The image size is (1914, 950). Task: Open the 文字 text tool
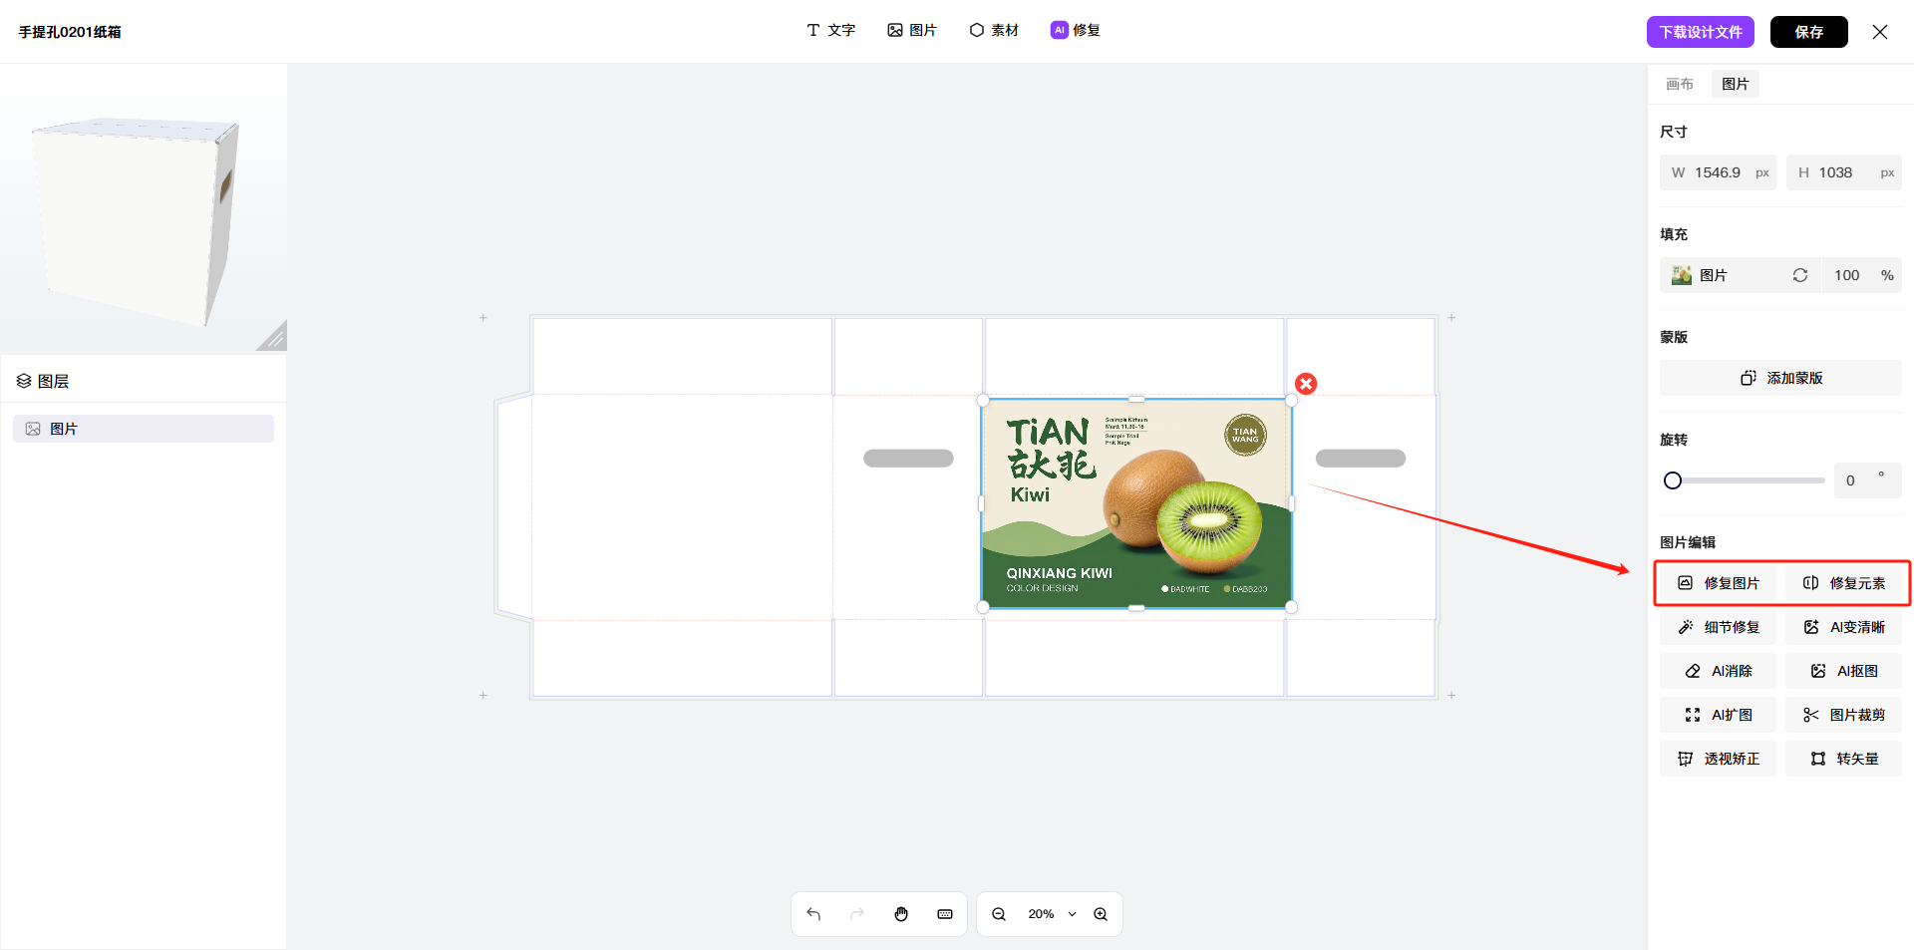[x=830, y=30]
